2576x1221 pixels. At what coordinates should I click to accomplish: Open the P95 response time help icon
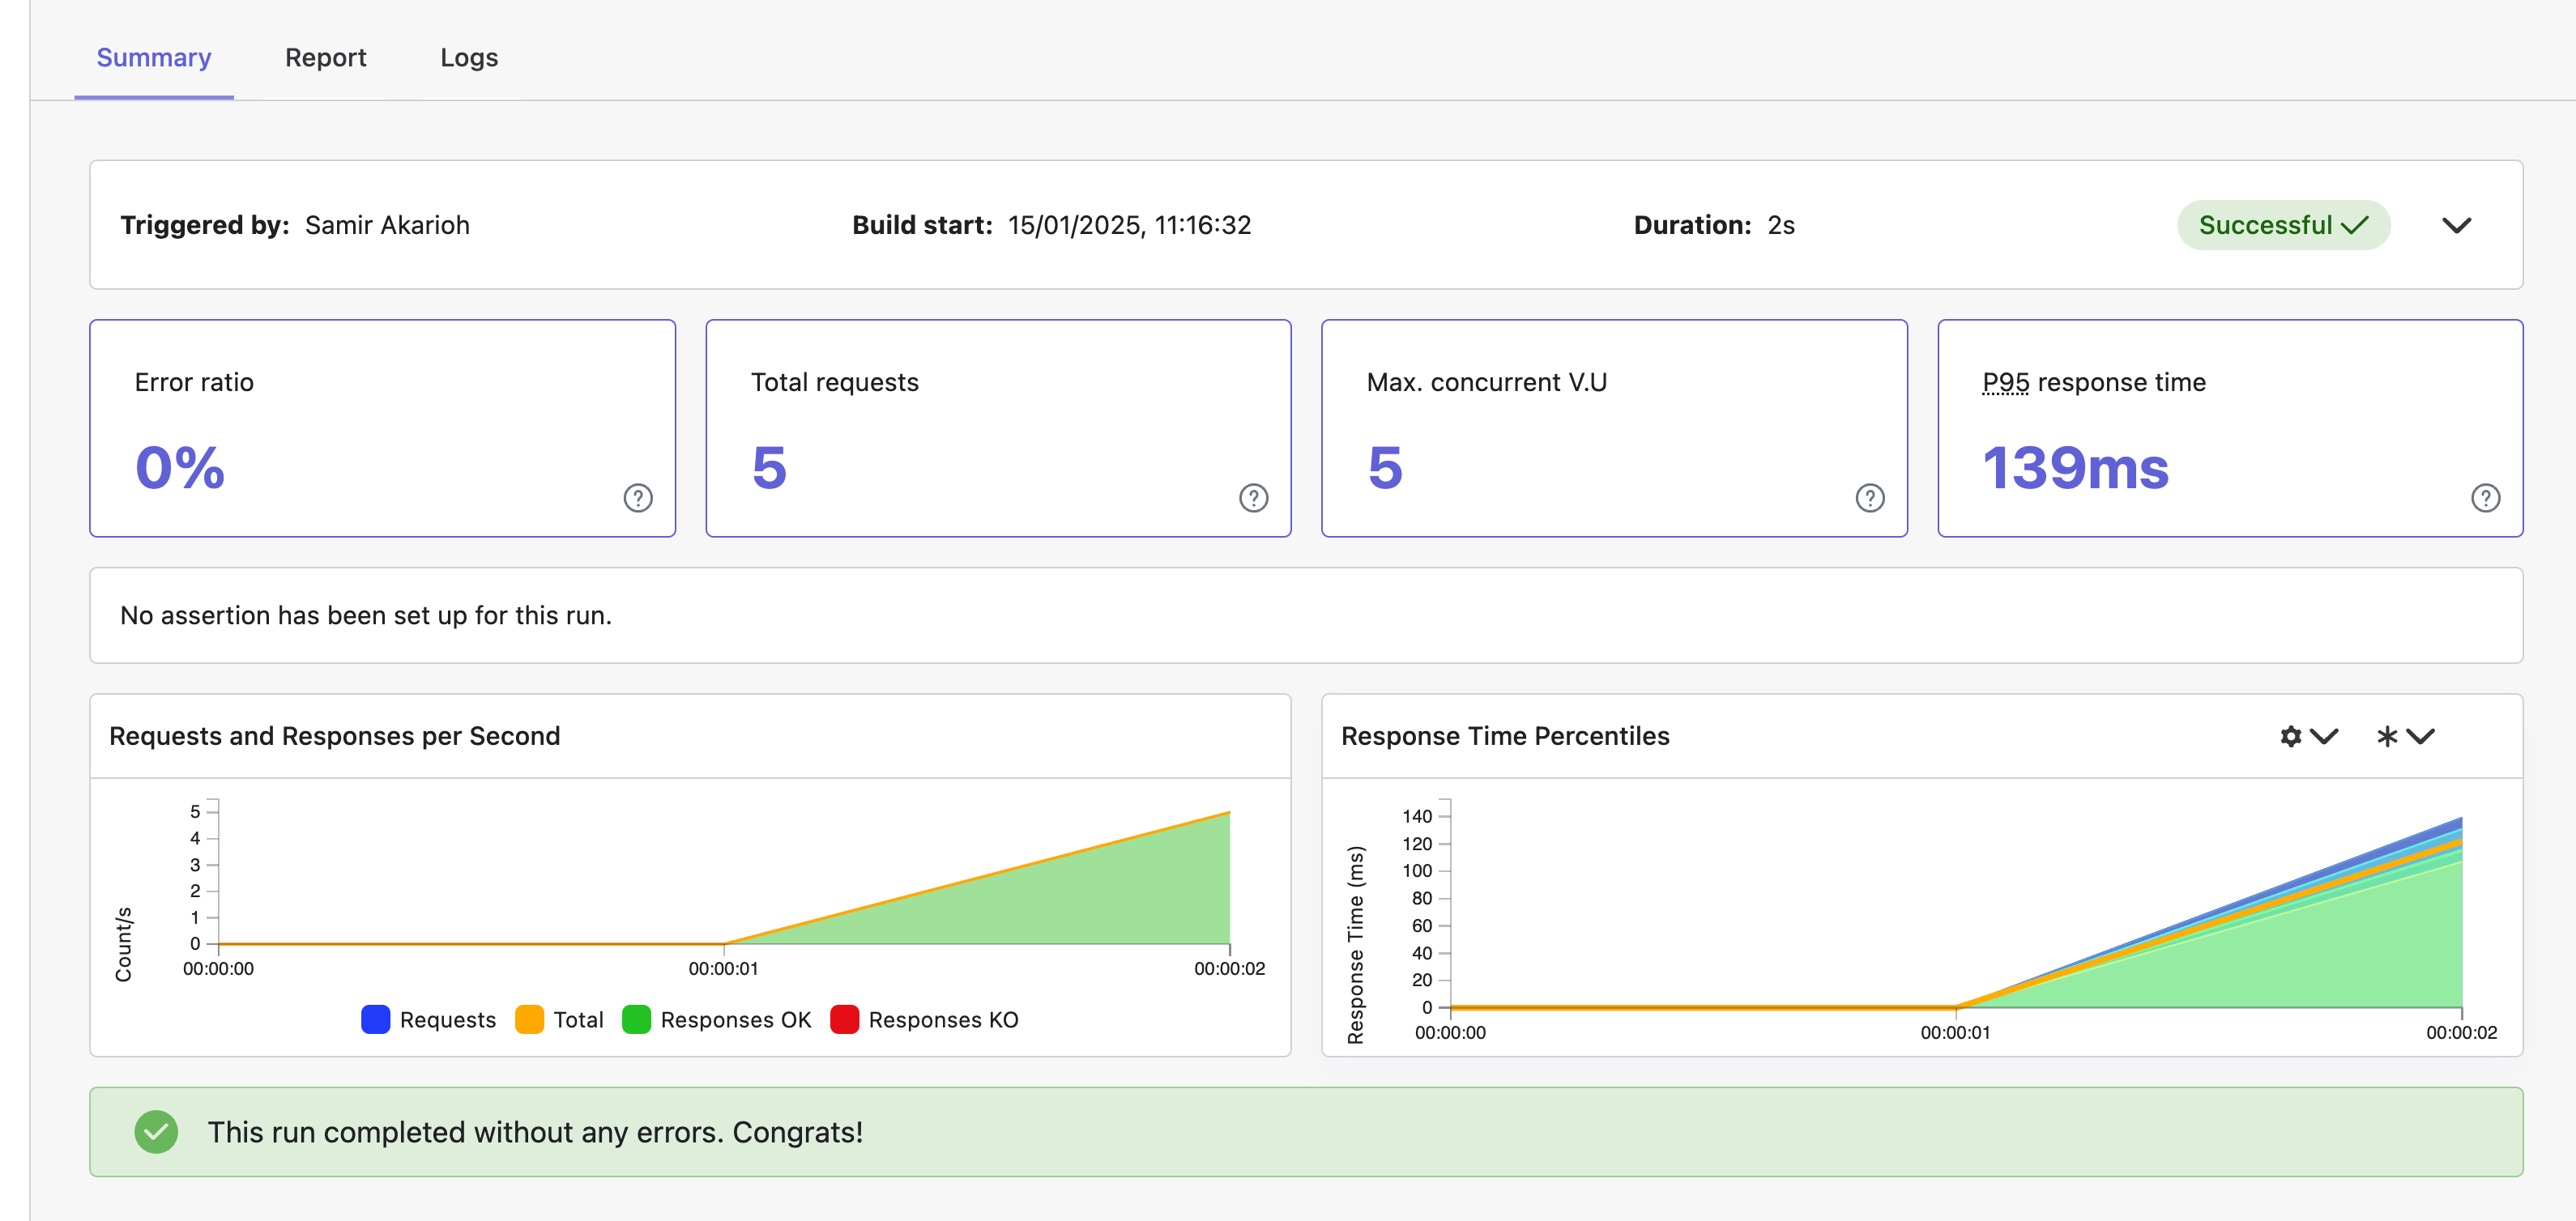(x=2486, y=498)
